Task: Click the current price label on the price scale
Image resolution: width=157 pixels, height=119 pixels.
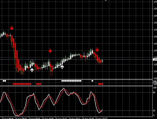Action: [x=155, y=59]
